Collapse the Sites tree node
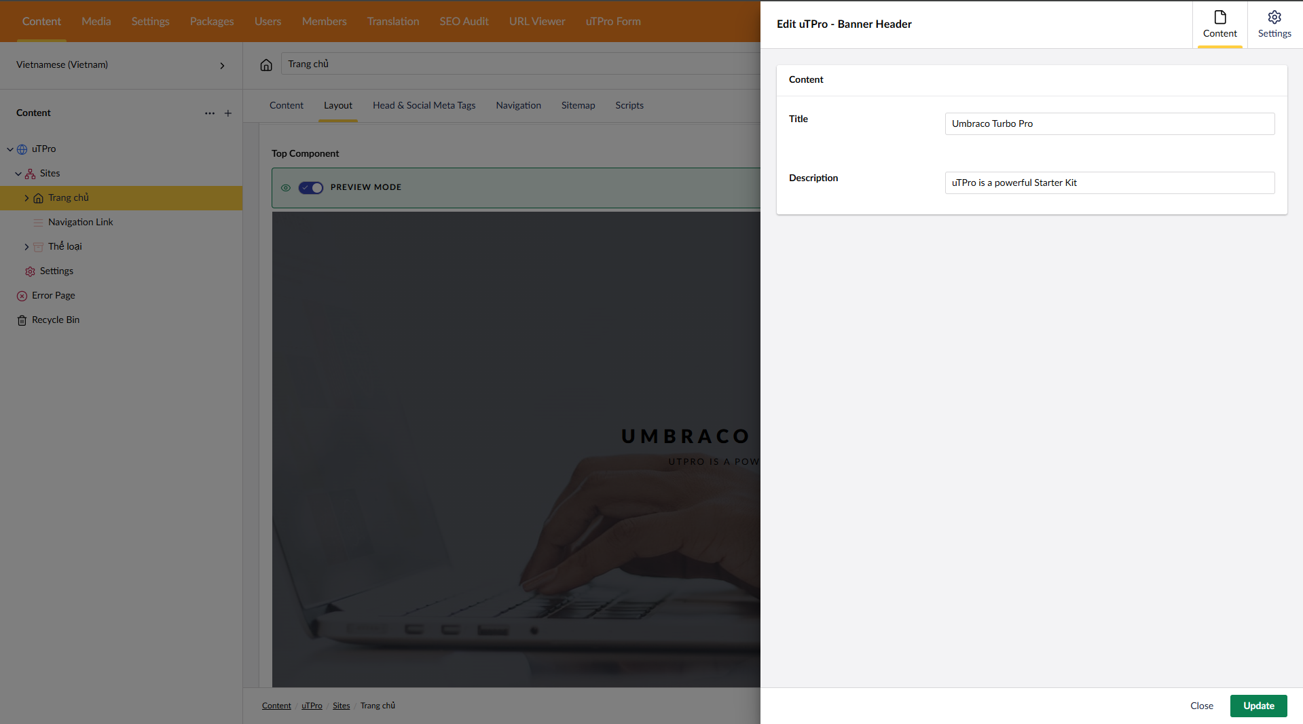Image resolution: width=1303 pixels, height=724 pixels. pyautogui.click(x=18, y=174)
